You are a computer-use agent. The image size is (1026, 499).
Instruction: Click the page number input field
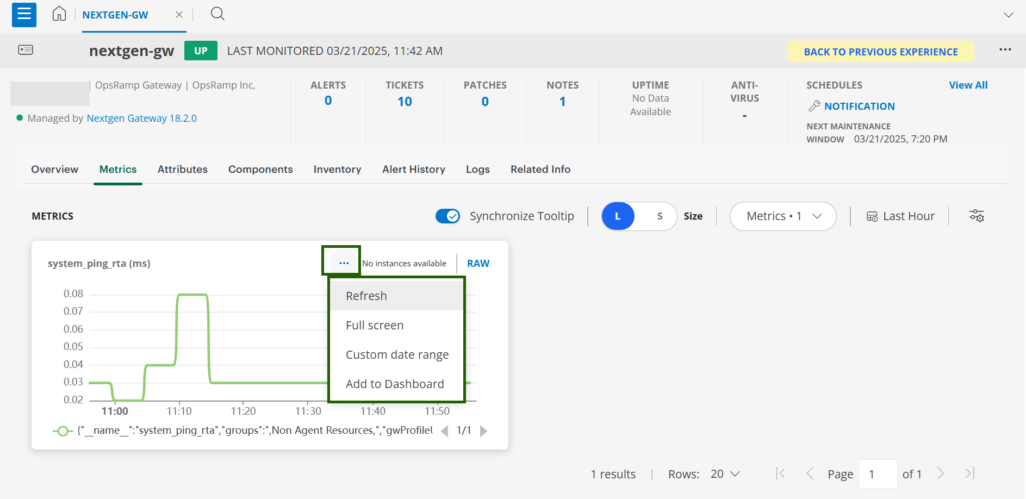(x=878, y=474)
